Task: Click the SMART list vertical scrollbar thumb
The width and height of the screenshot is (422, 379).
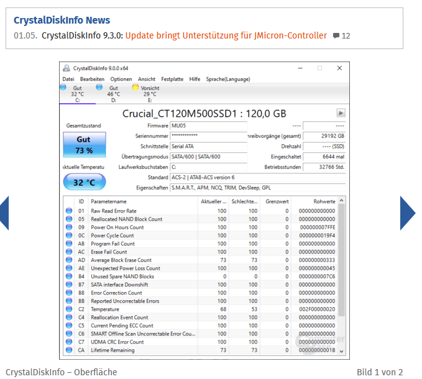Action: pyautogui.click(x=342, y=260)
